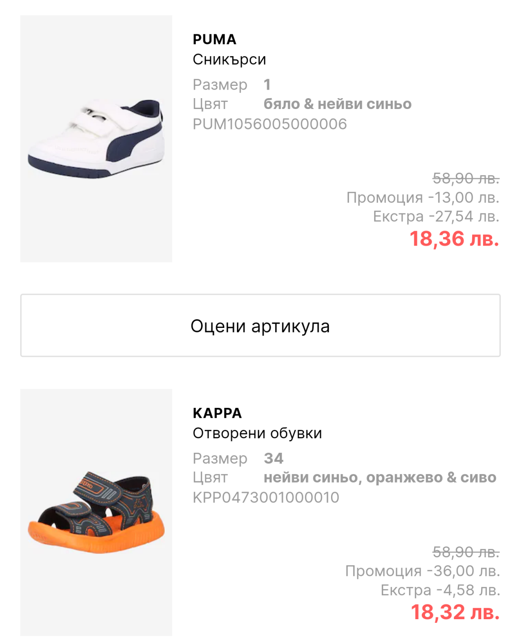Click the бяло & нейви синьо color text
Image resolution: width=521 pixels, height=640 pixels.
tap(337, 104)
